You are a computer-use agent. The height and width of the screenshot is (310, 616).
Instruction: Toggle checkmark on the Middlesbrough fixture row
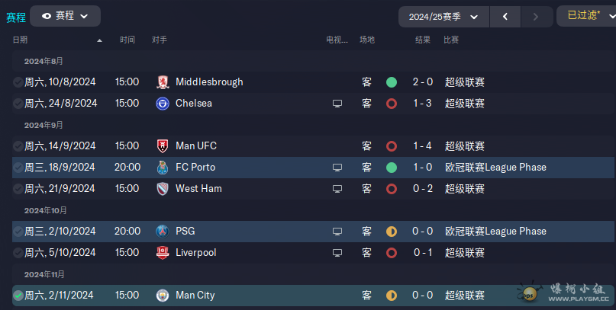tap(18, 82)
